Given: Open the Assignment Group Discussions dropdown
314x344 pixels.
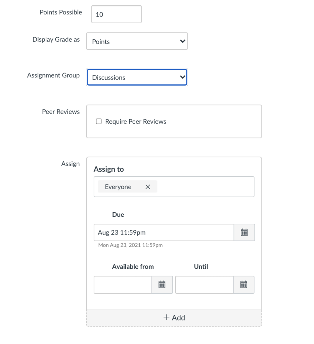Looking at the screenshot, I should point(137,77).
